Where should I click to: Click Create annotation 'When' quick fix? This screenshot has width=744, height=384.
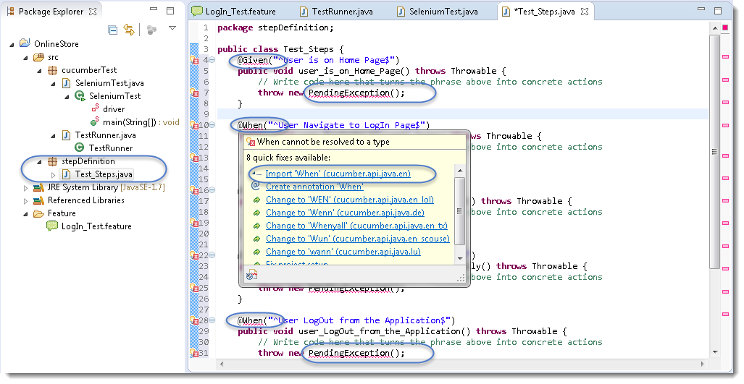click(314, 187)
